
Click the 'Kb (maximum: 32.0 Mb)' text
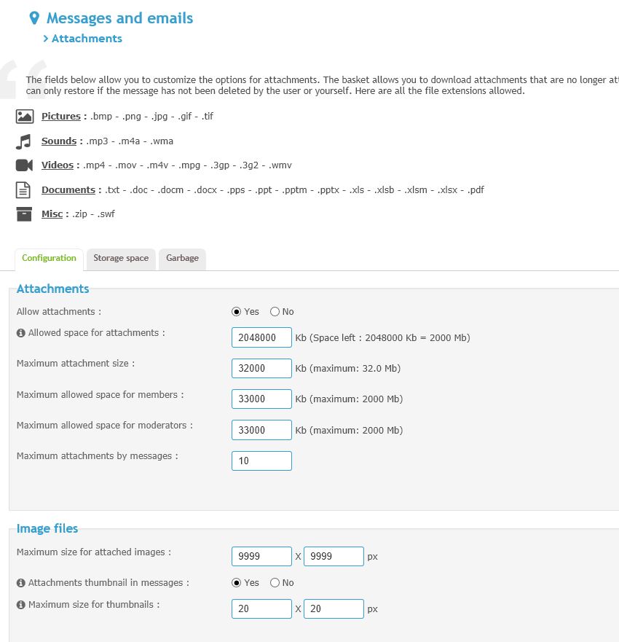(x=348, y=369)
